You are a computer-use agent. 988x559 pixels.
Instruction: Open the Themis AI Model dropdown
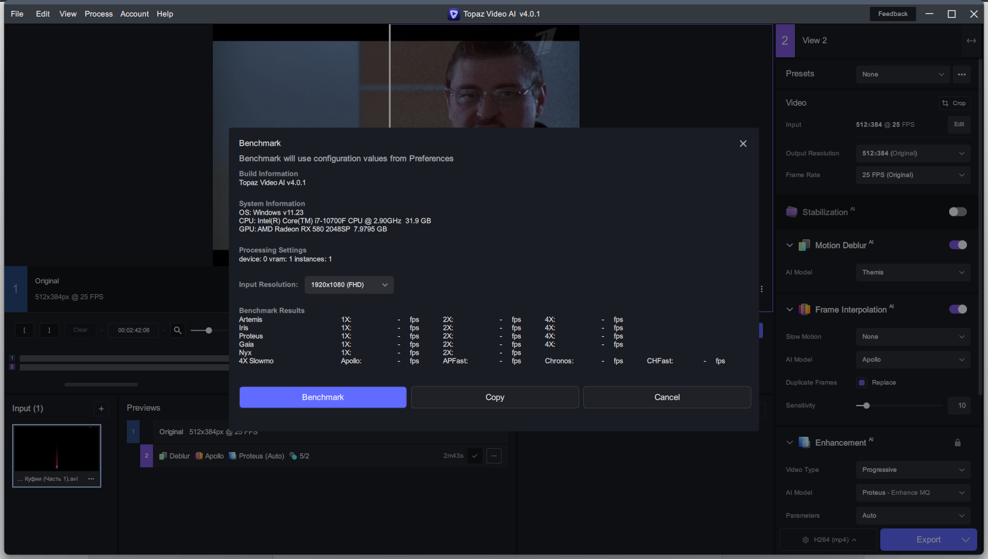coord(913,272)
